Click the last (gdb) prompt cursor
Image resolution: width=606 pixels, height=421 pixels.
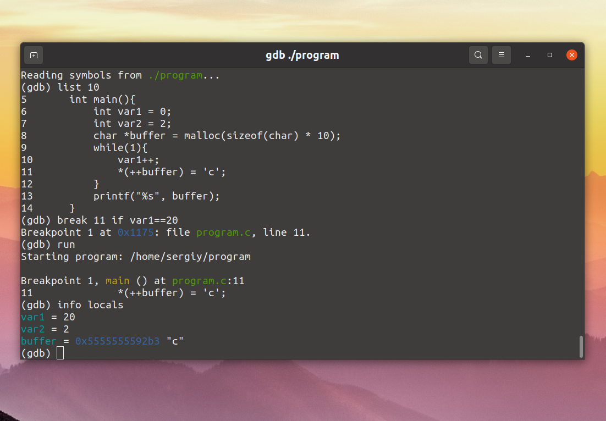(60, 353)
